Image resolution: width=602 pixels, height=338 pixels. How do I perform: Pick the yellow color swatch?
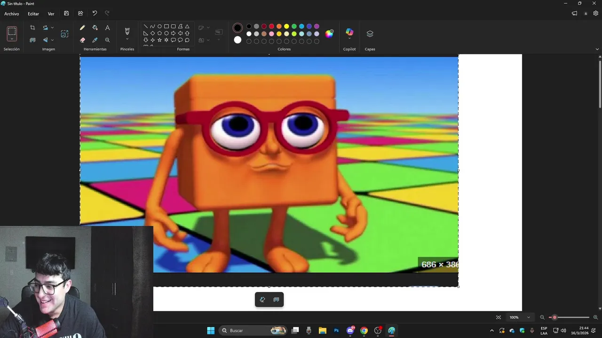(x=286, y=26)
